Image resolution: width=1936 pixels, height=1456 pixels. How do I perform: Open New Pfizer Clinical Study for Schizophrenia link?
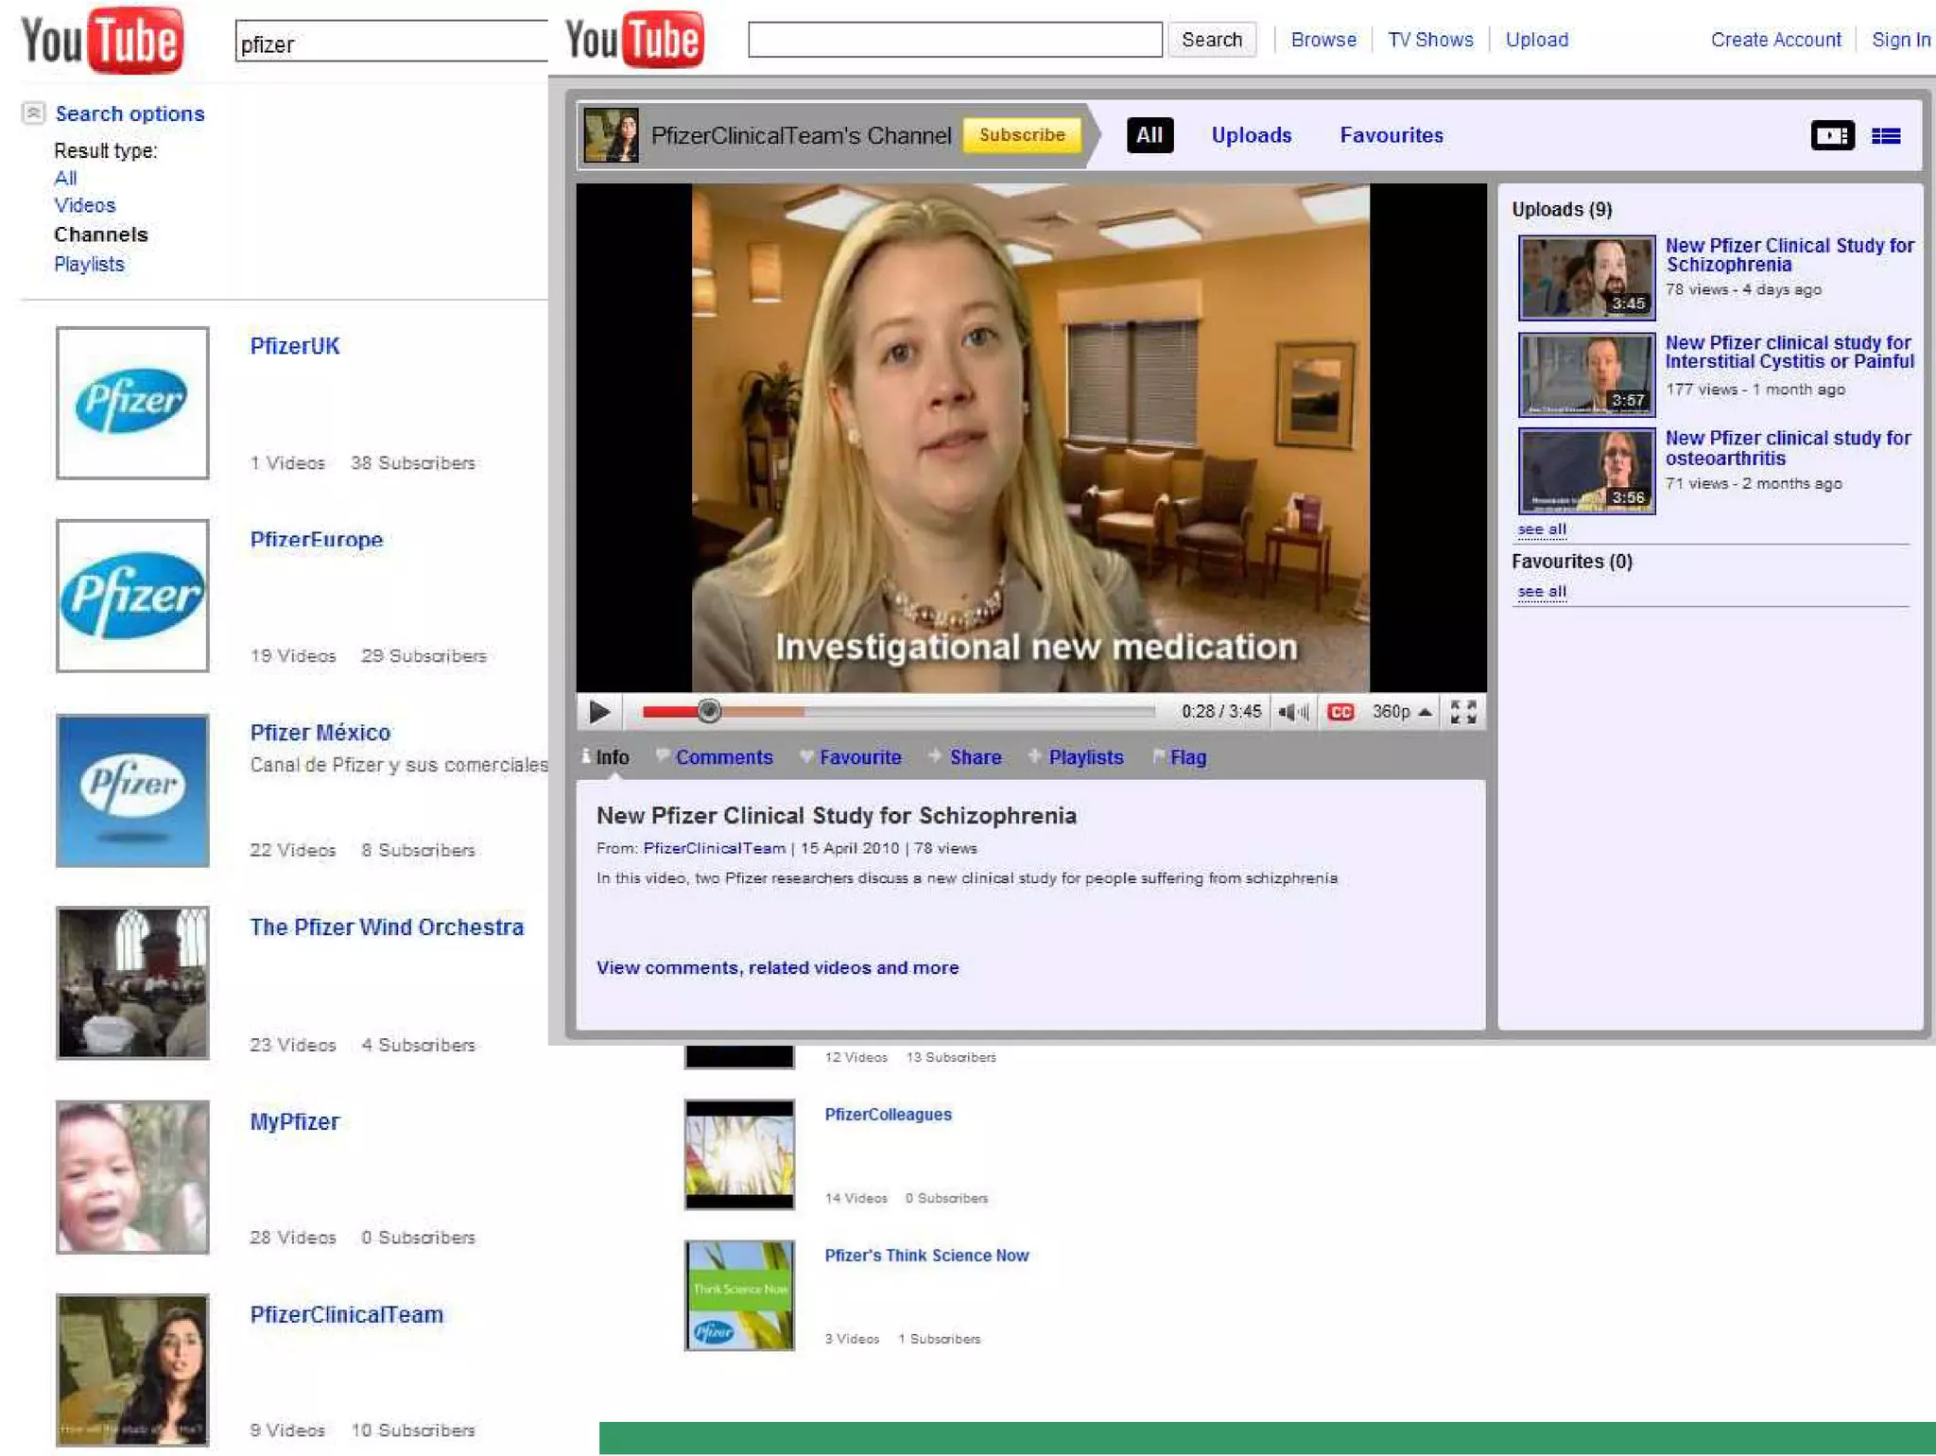click(1789, 255)
